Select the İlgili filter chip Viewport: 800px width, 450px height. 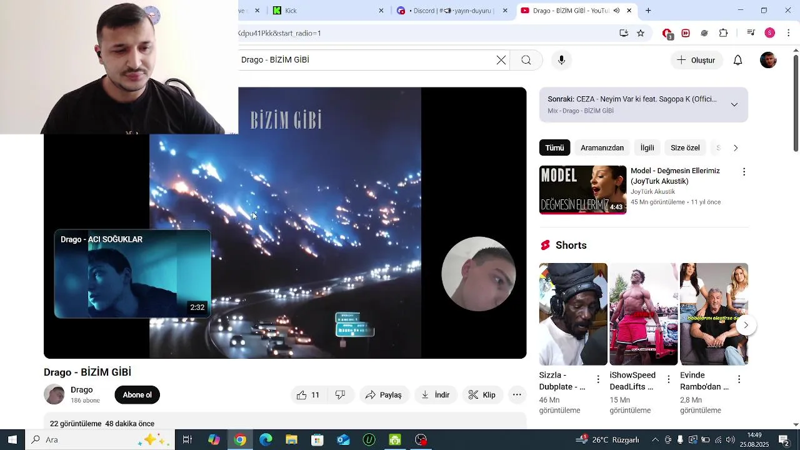[x=647, y=148]
